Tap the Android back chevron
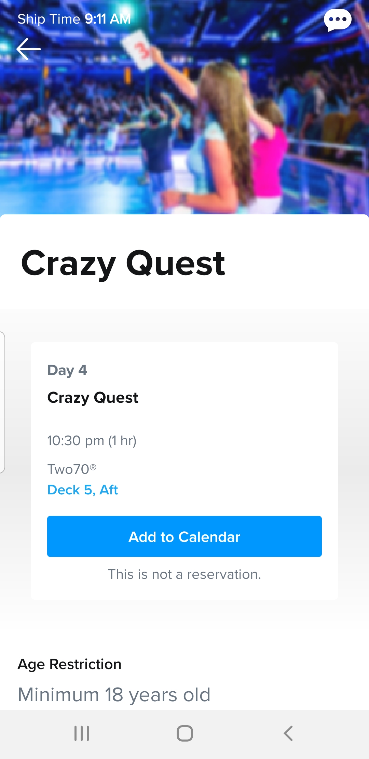This screenshot has width=369, height=759. pos(288,733)
